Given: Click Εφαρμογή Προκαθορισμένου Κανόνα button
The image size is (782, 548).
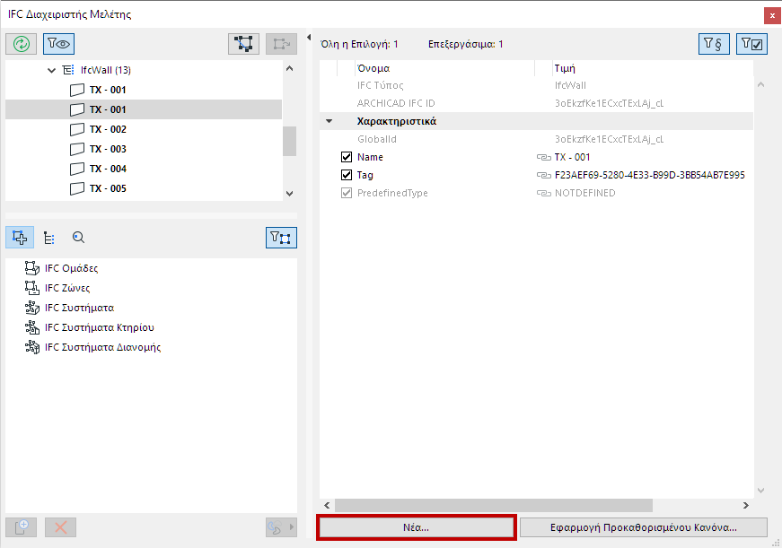Looking at the screenshot, I should point(644,527).
